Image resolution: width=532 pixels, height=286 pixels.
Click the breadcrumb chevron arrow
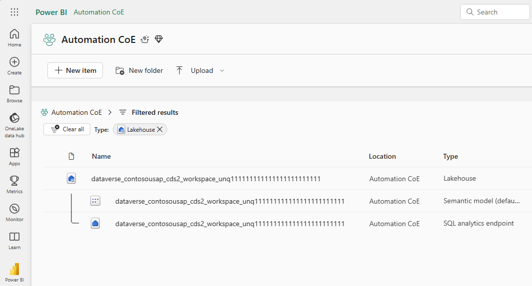coord(110,112)
